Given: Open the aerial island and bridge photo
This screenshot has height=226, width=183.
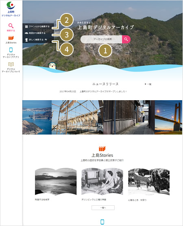Looking at the screenshot, I should coord(37,117).
